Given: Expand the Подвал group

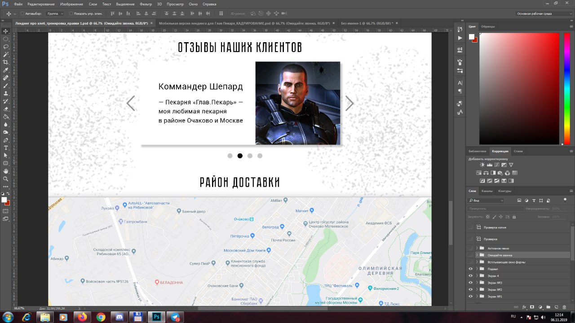Looking at the screenshot, I should [477, 269].
